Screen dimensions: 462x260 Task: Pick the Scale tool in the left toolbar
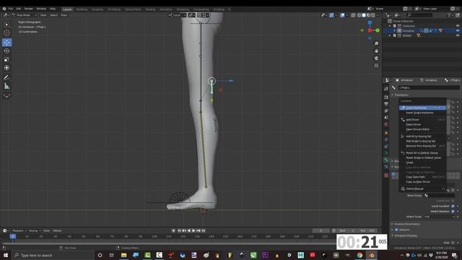(x=6, y=59)
